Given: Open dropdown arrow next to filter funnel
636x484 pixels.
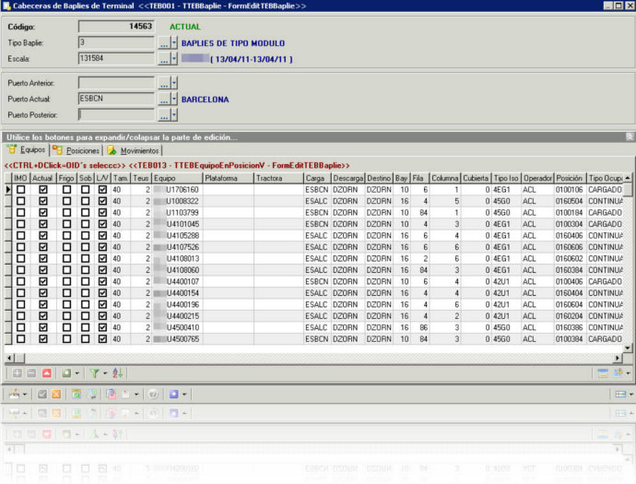Looking at the screenshot, I should 105,373.
